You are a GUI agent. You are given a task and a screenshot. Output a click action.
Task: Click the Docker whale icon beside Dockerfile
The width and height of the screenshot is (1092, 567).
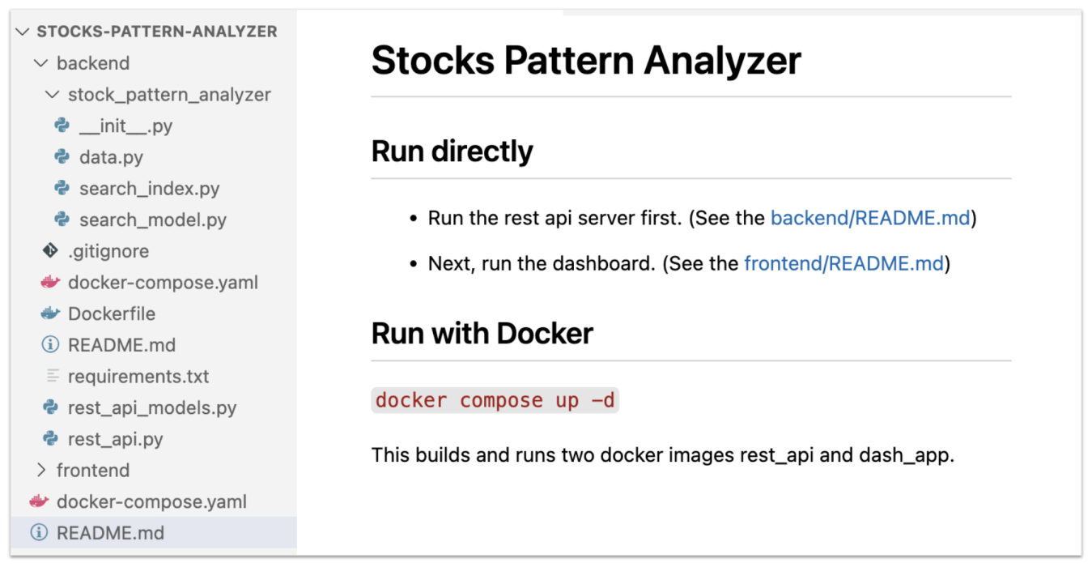[51, 313]
